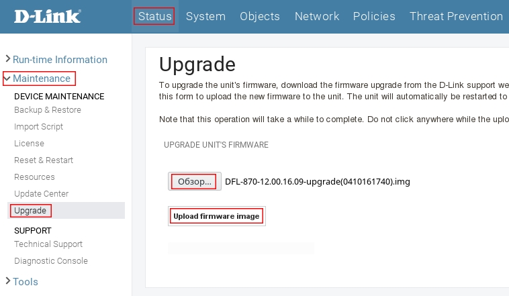509x296 pixels.
Task: Open the Technical Support page
Action: tap(48, 244)
